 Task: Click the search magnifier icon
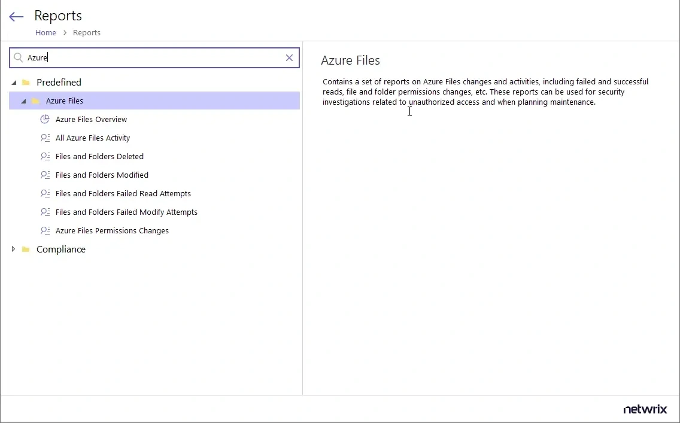[19, 57]
